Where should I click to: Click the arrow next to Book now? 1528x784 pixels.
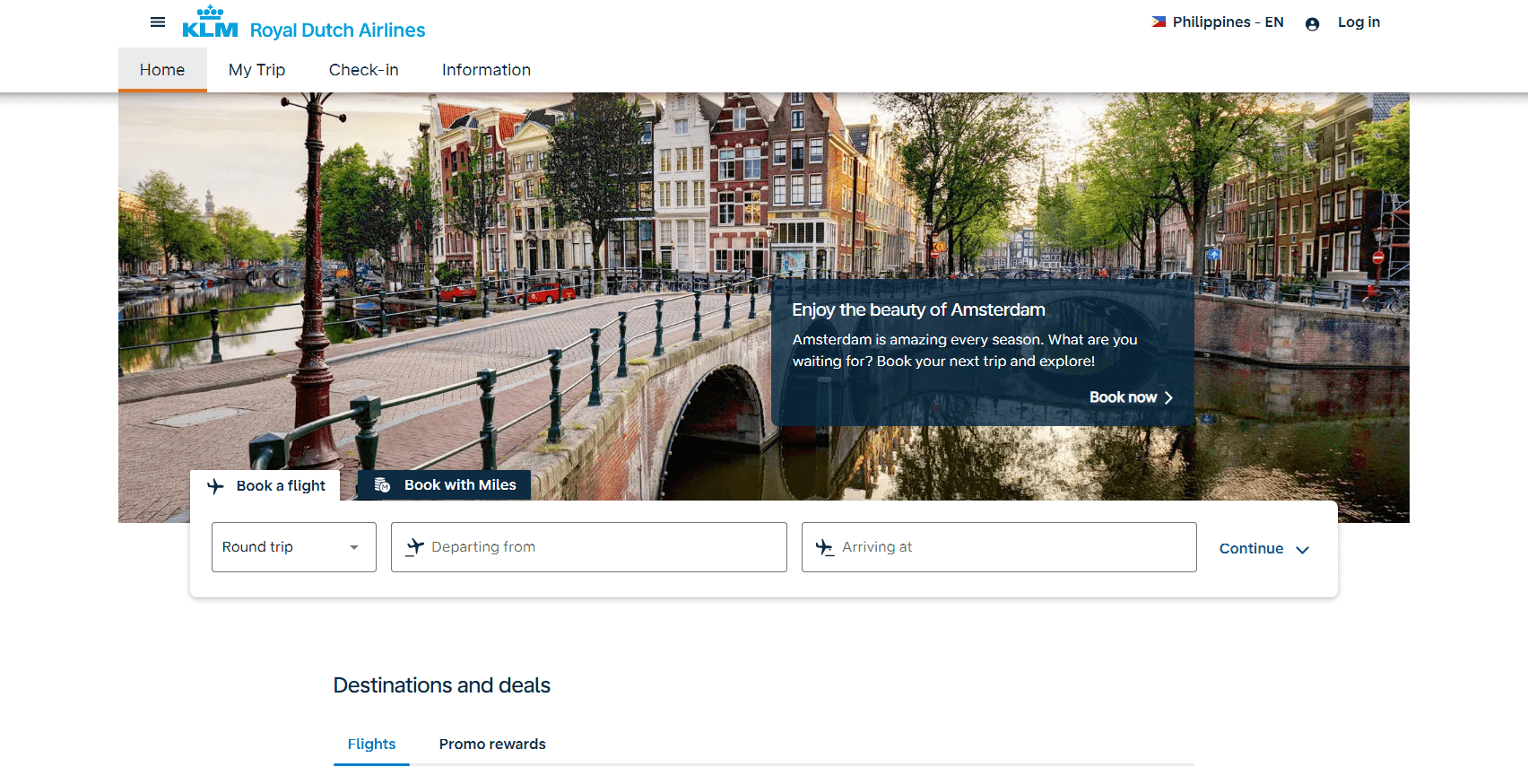(x=1168, y=397)
